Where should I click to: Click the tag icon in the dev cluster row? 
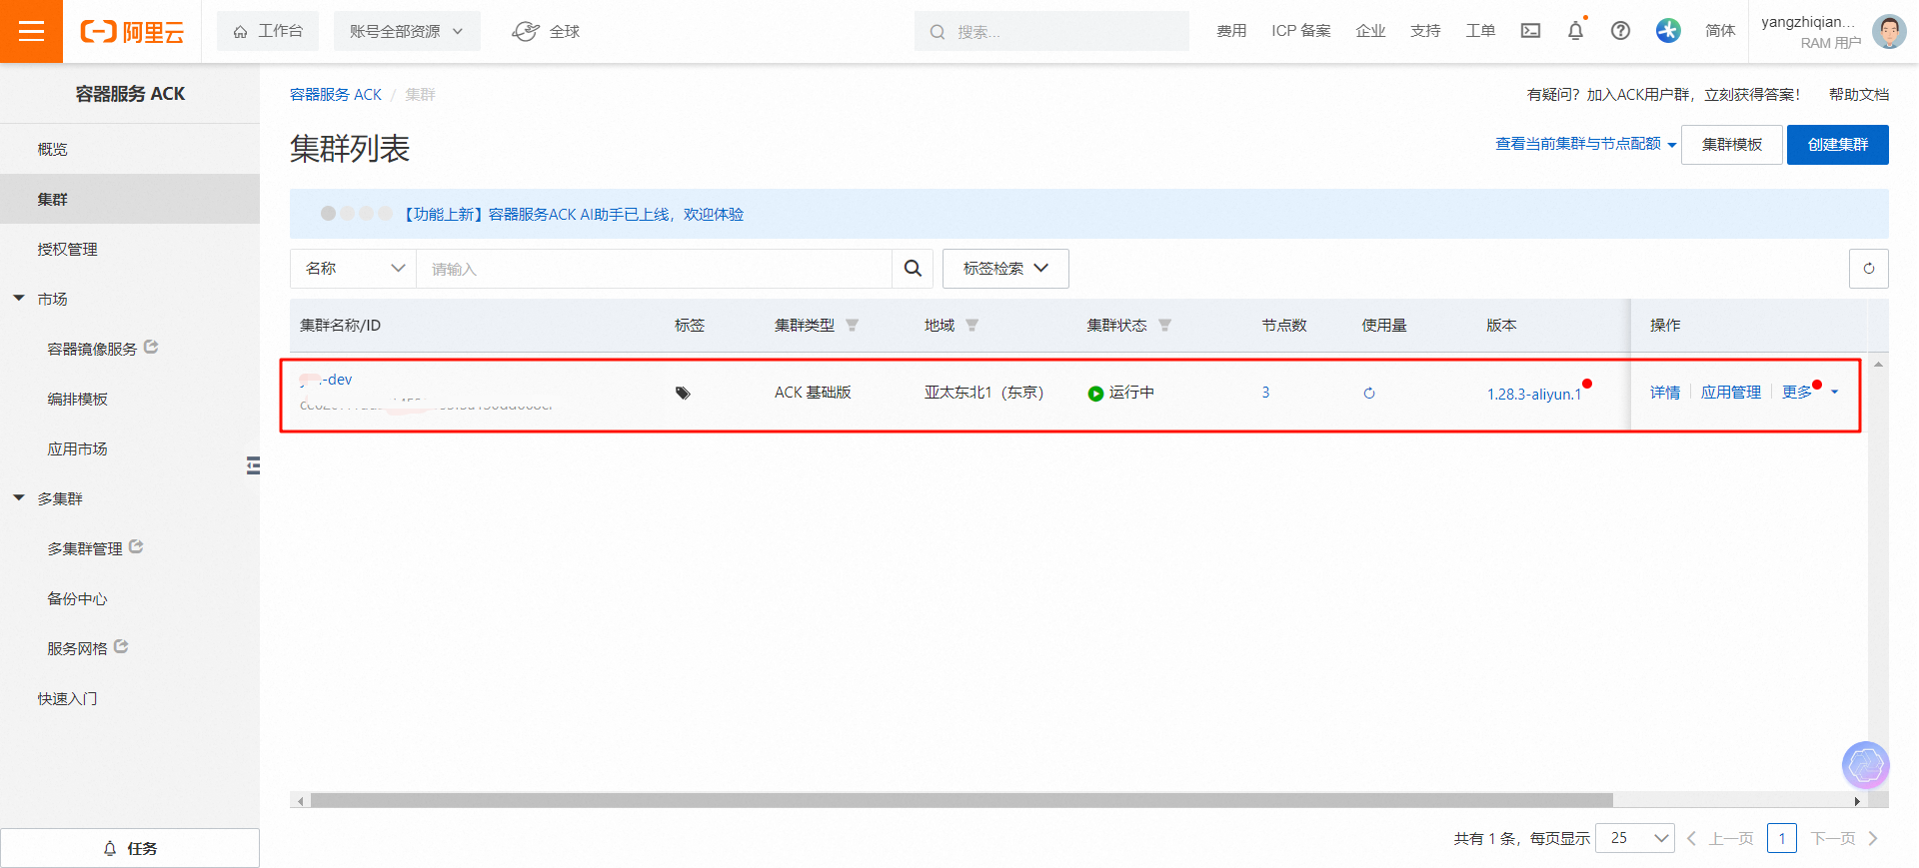[x=683, y=393]
